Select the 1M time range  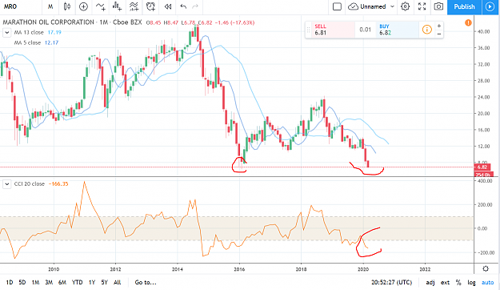point(35,282)
